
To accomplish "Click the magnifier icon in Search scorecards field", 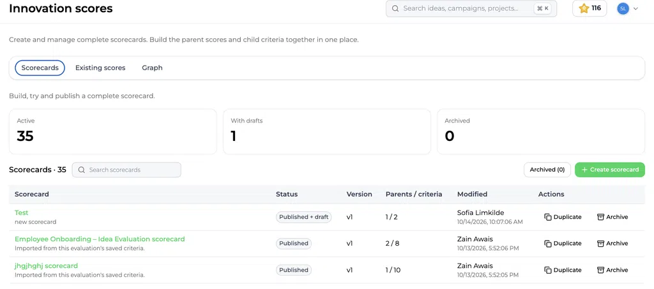I will tap(81, 170).
